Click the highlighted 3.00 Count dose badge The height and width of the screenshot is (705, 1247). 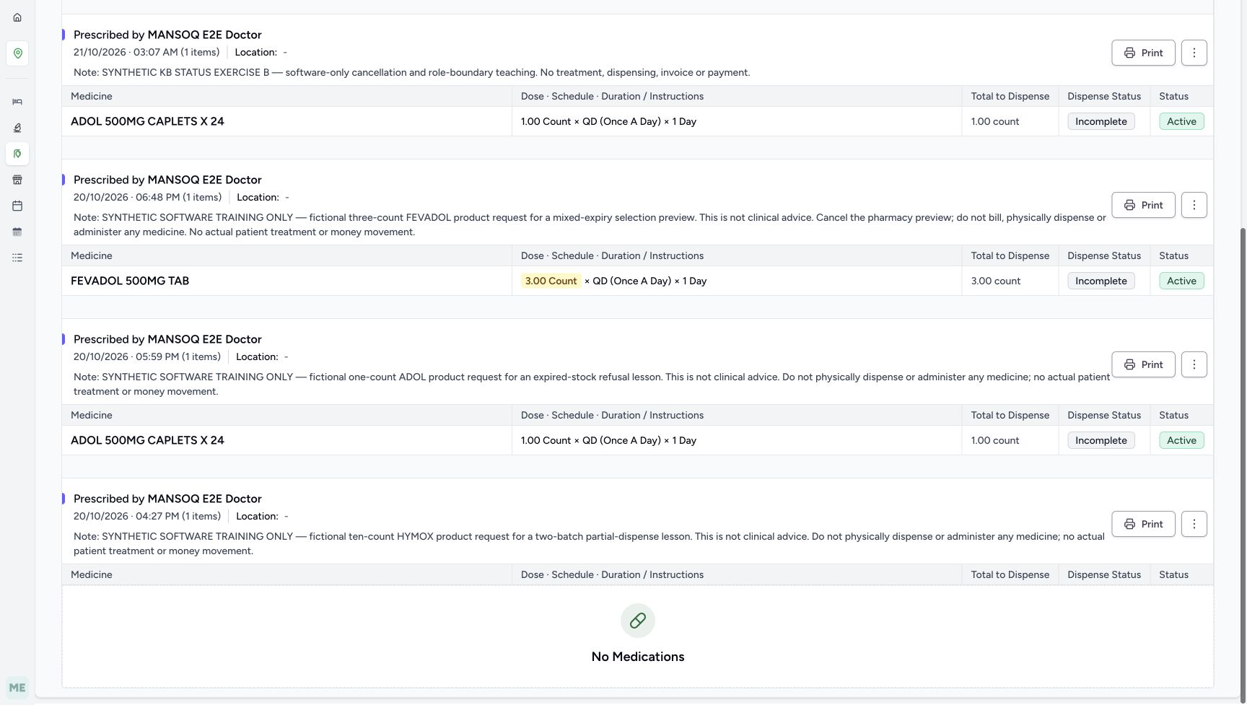pyautogui.click(x=551, y=281)
